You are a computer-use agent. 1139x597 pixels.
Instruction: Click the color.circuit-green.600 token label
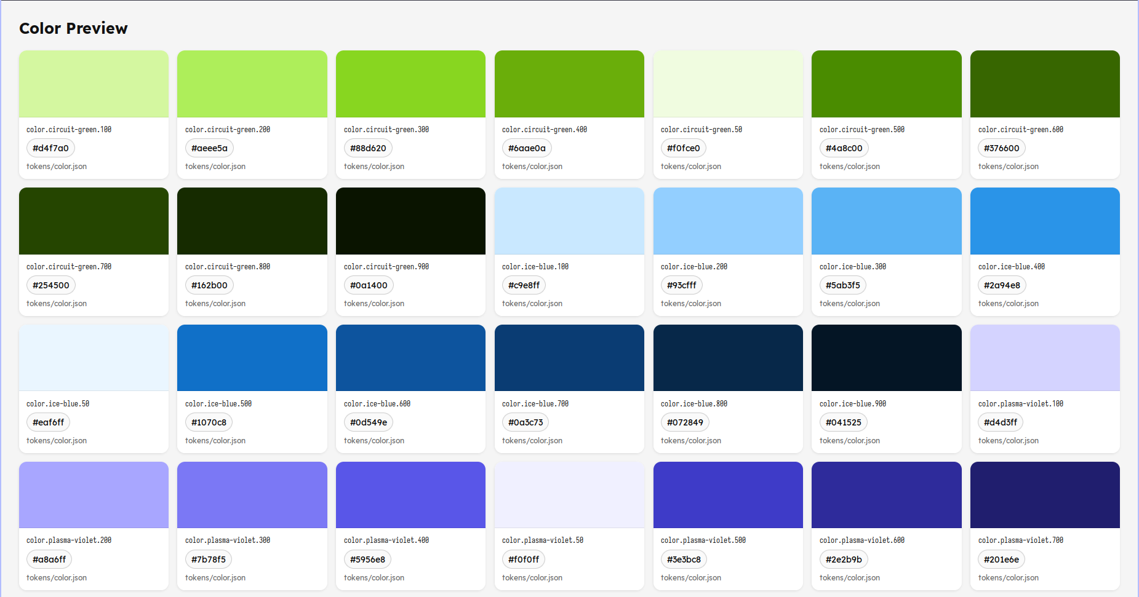click(x=1021, y=130)
